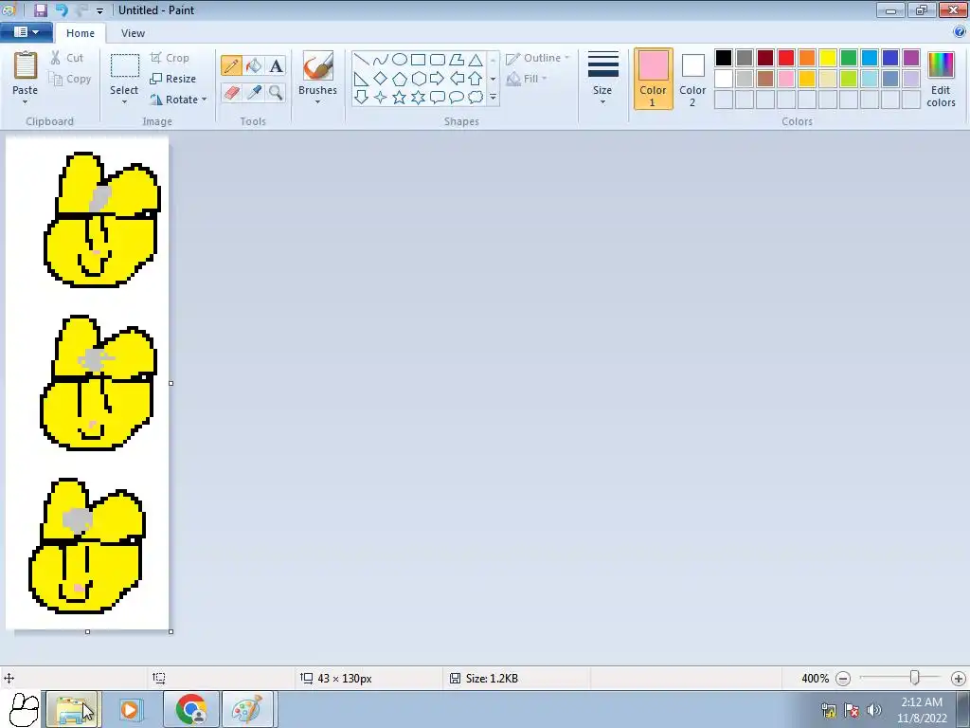
Task: Open Customize Quick Access Toolbar arrow
Action: point(99,10)
